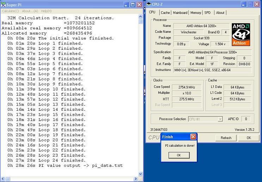
Task: Open the Calculate(C) menu in Super PI
Action: 10,11
